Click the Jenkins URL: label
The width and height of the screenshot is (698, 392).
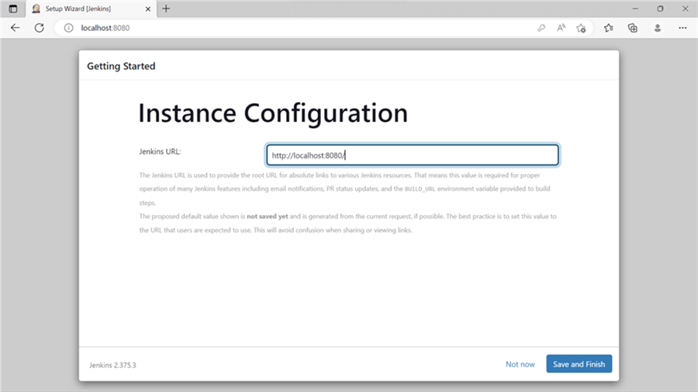(160, 151)
